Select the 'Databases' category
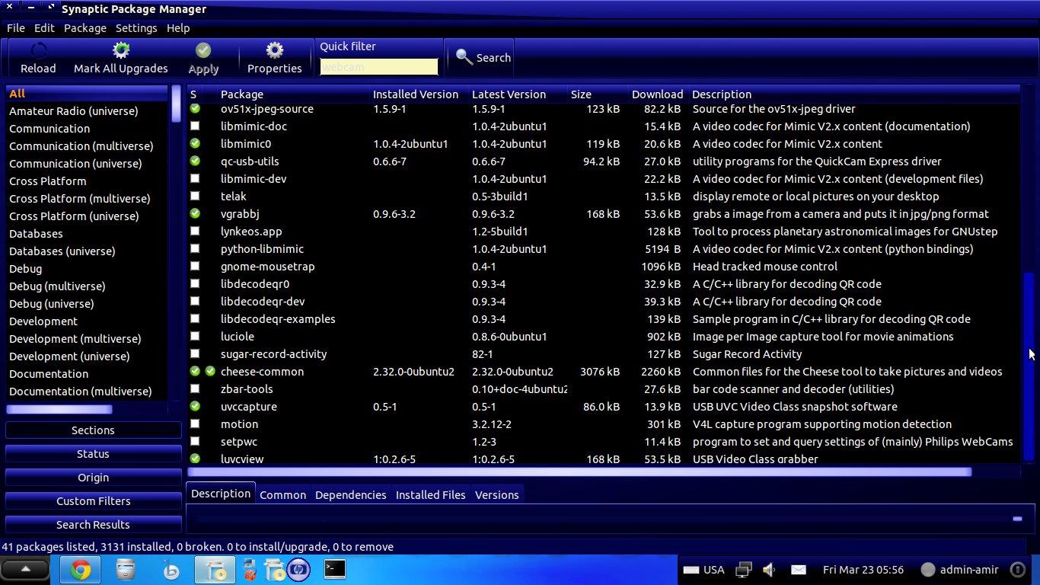Screen dimensions: 1040x585 pyautogui.click(x=87, y=233)
